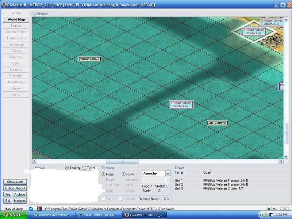
Task: Select the FREEbie Veteran Infantry (+11) map label
Action: (272, 22)
